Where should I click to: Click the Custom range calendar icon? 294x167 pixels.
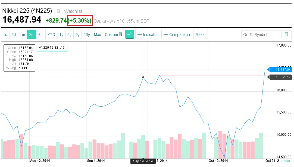tap(121, 35)
